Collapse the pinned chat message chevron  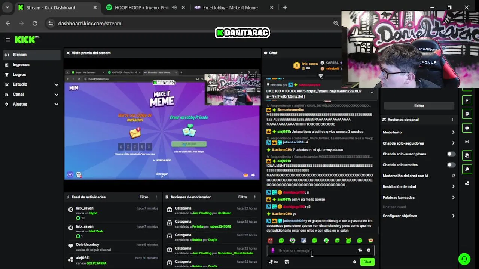tap(372, 92)
